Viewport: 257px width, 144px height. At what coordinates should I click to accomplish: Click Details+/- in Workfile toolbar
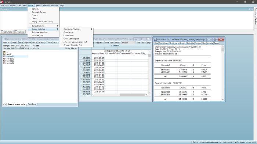[x=41, y=42]
